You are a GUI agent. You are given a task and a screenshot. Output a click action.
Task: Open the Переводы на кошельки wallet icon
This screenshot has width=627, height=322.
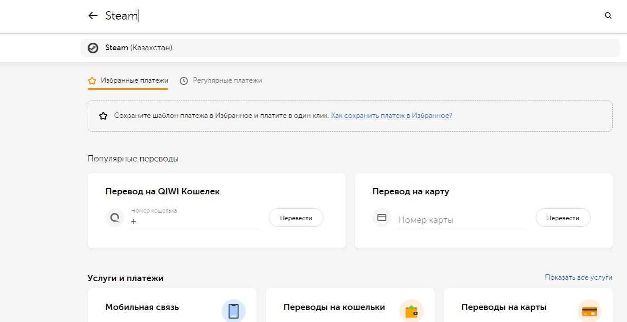coord(411,311)
